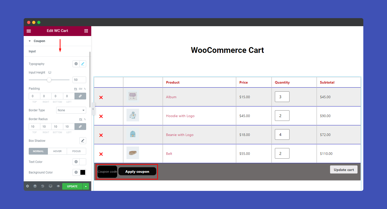Open Responsive Mode monitor icon
This screenshot has height=209, width=387.
[x=50, y=186]
